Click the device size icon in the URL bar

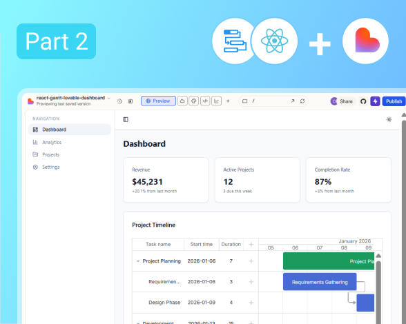point(244,101)
